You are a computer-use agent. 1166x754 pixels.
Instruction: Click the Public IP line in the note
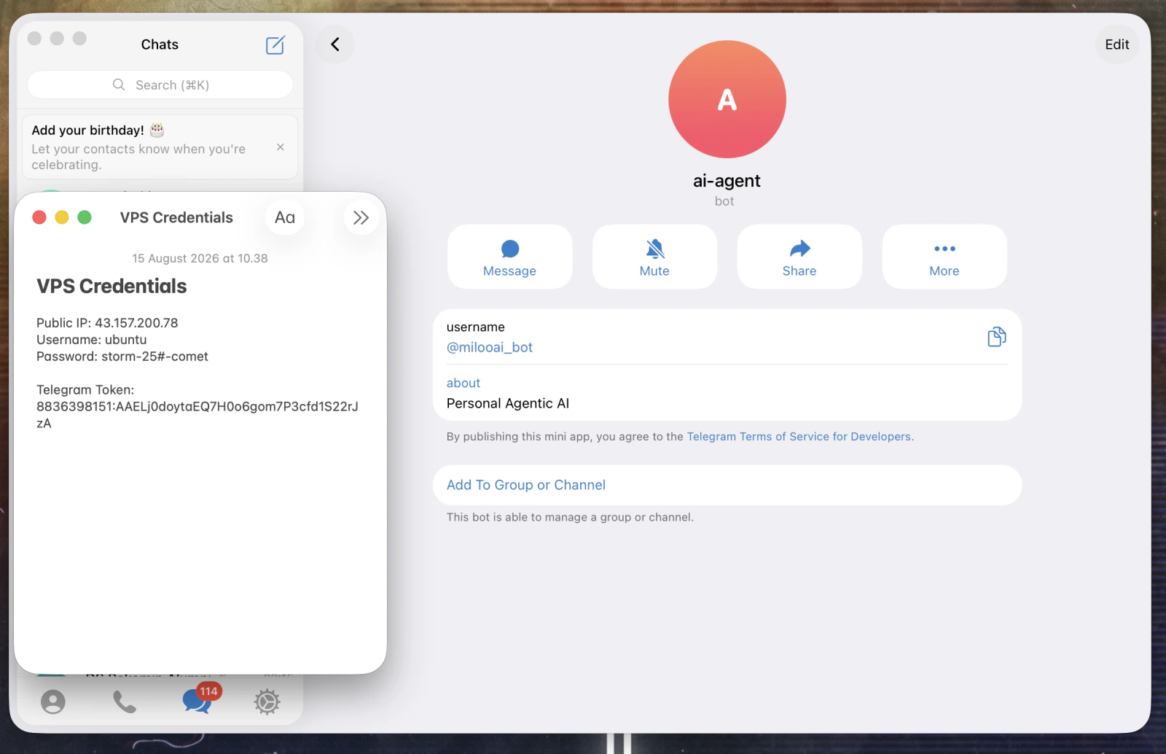pyautogui.click(x=107, y=322)
